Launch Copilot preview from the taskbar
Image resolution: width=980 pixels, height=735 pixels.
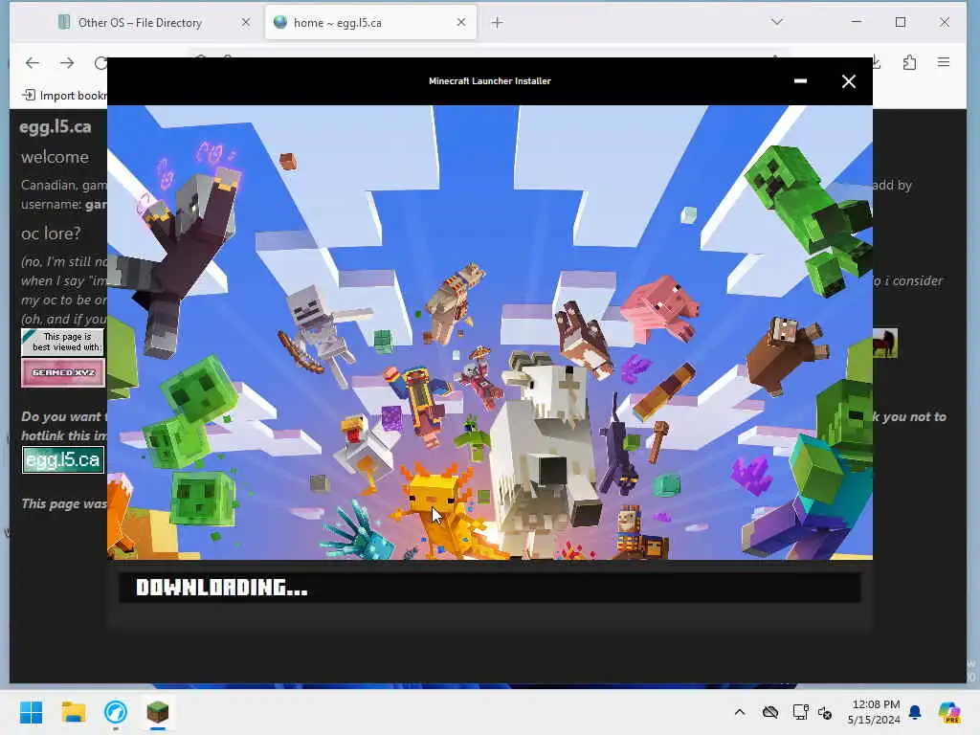[949, 712]
